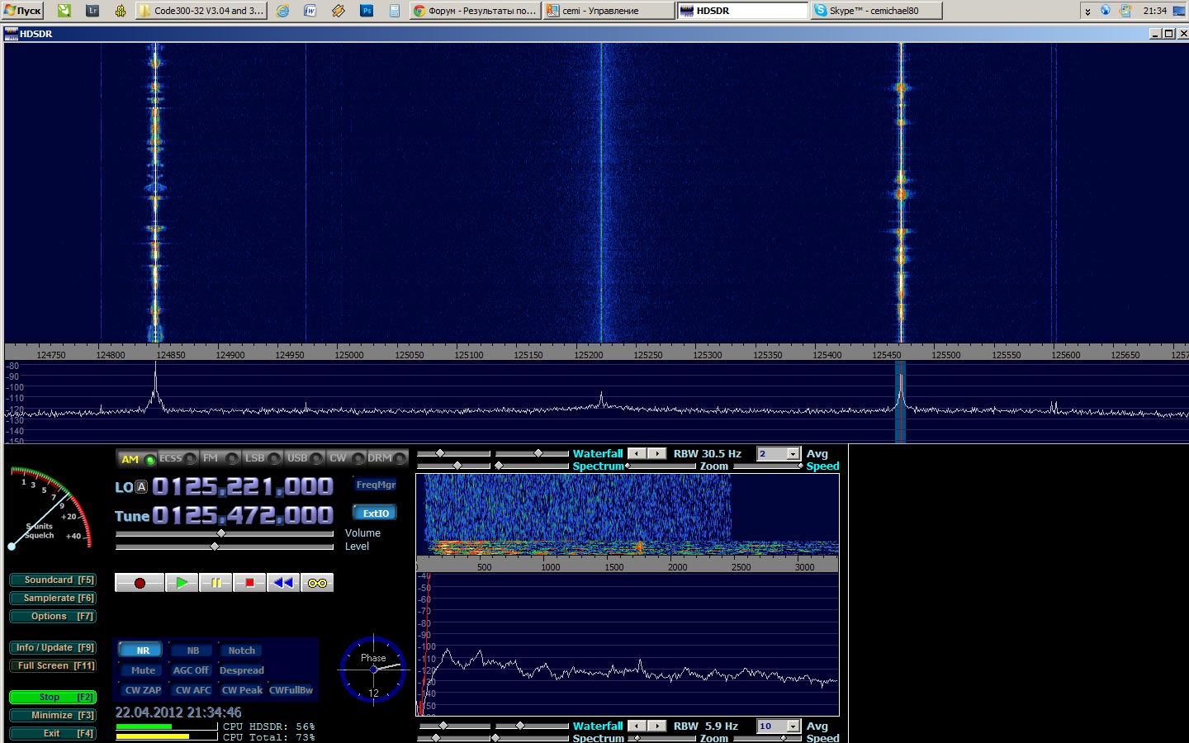Open Internet Explorer from the quick launch
The height and width of the screenshot is (743, 1189).
coord(282,11)
